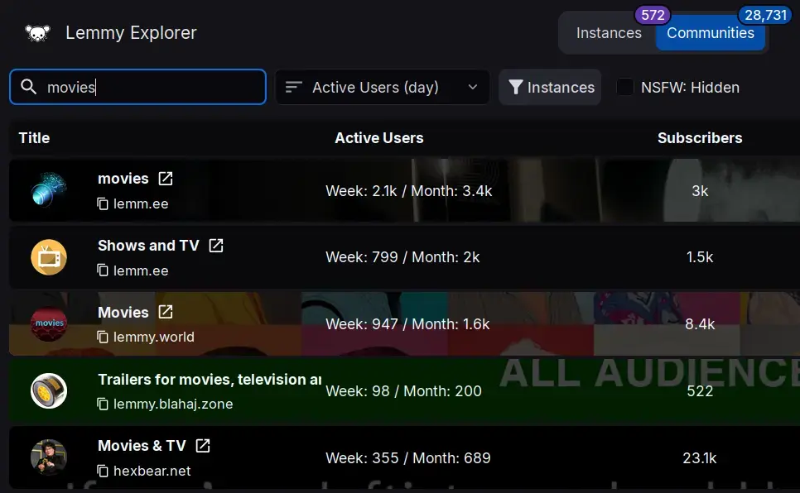
Task: Copy the lemm.ee address under Shows and TV
Action: pyautogui.click(x=103, y=270)
